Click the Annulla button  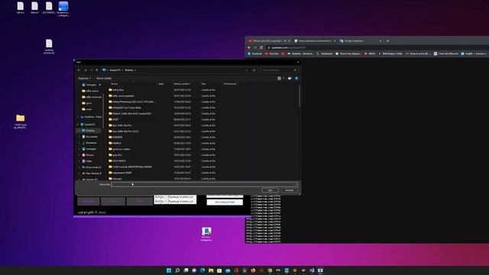(x=289, y=190)
